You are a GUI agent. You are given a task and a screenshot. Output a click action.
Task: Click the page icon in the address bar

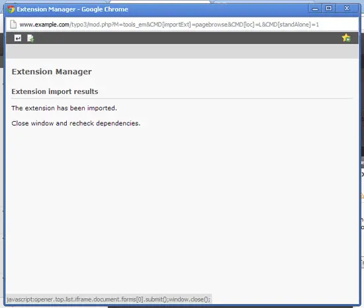(13, 24)
